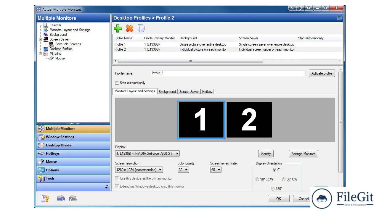Open the Multiple Monitors sidebar section
This screenshot has width=379, height=213.
point(73,129)
